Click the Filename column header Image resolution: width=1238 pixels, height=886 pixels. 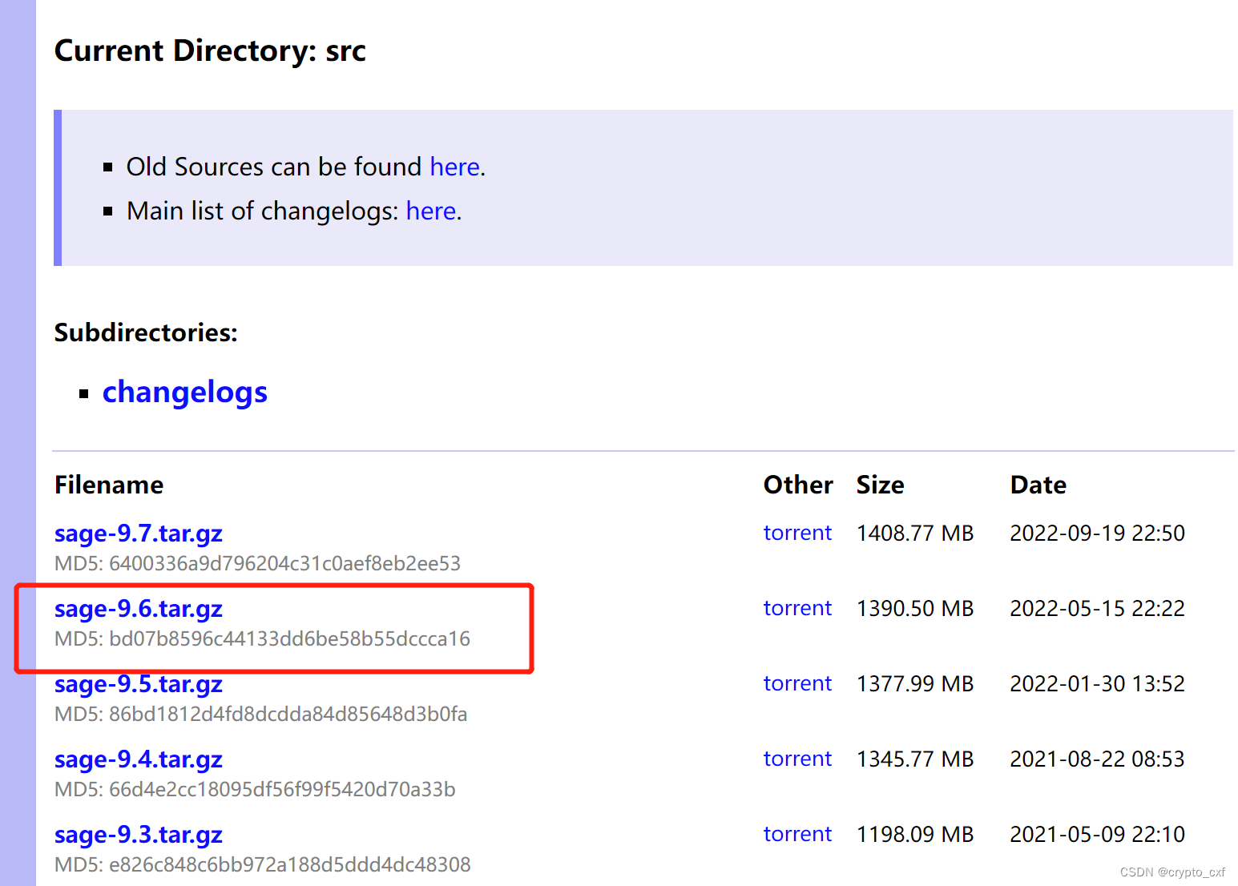coord(109,485)
